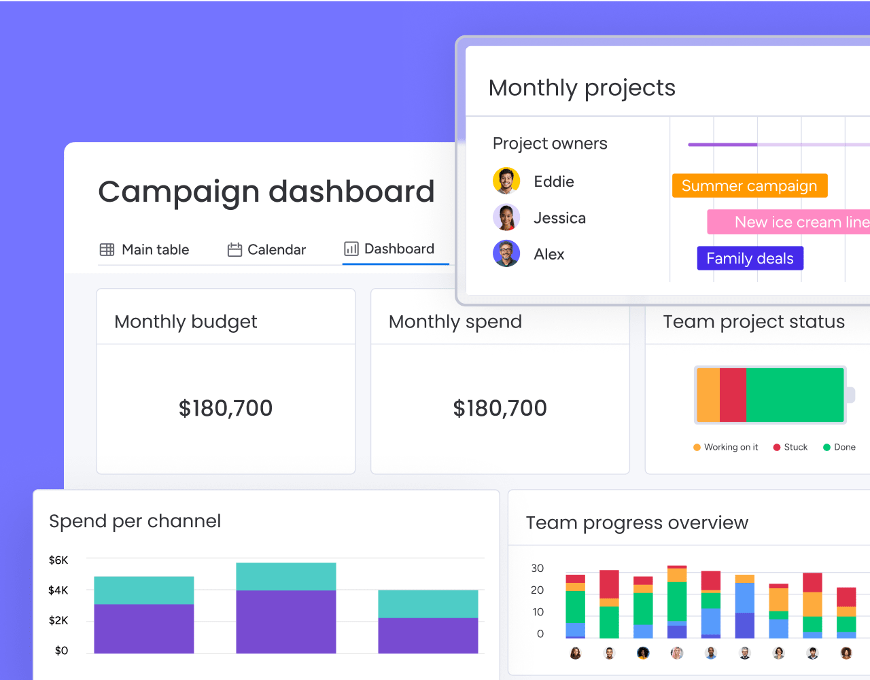
Task: Click the ninth avatar under Team progress chart
Action: 846,653
